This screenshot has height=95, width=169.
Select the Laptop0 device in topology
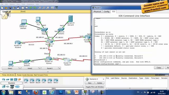pyautogui.click(x=24, y=22)
